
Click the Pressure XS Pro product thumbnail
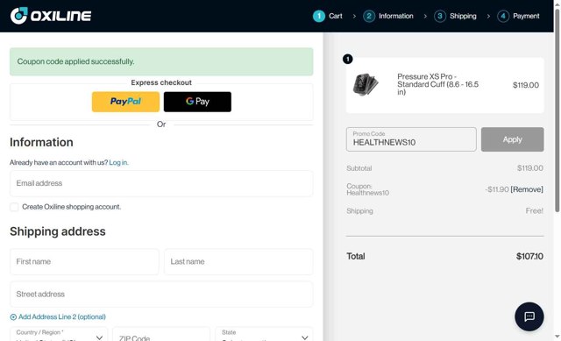366,84
